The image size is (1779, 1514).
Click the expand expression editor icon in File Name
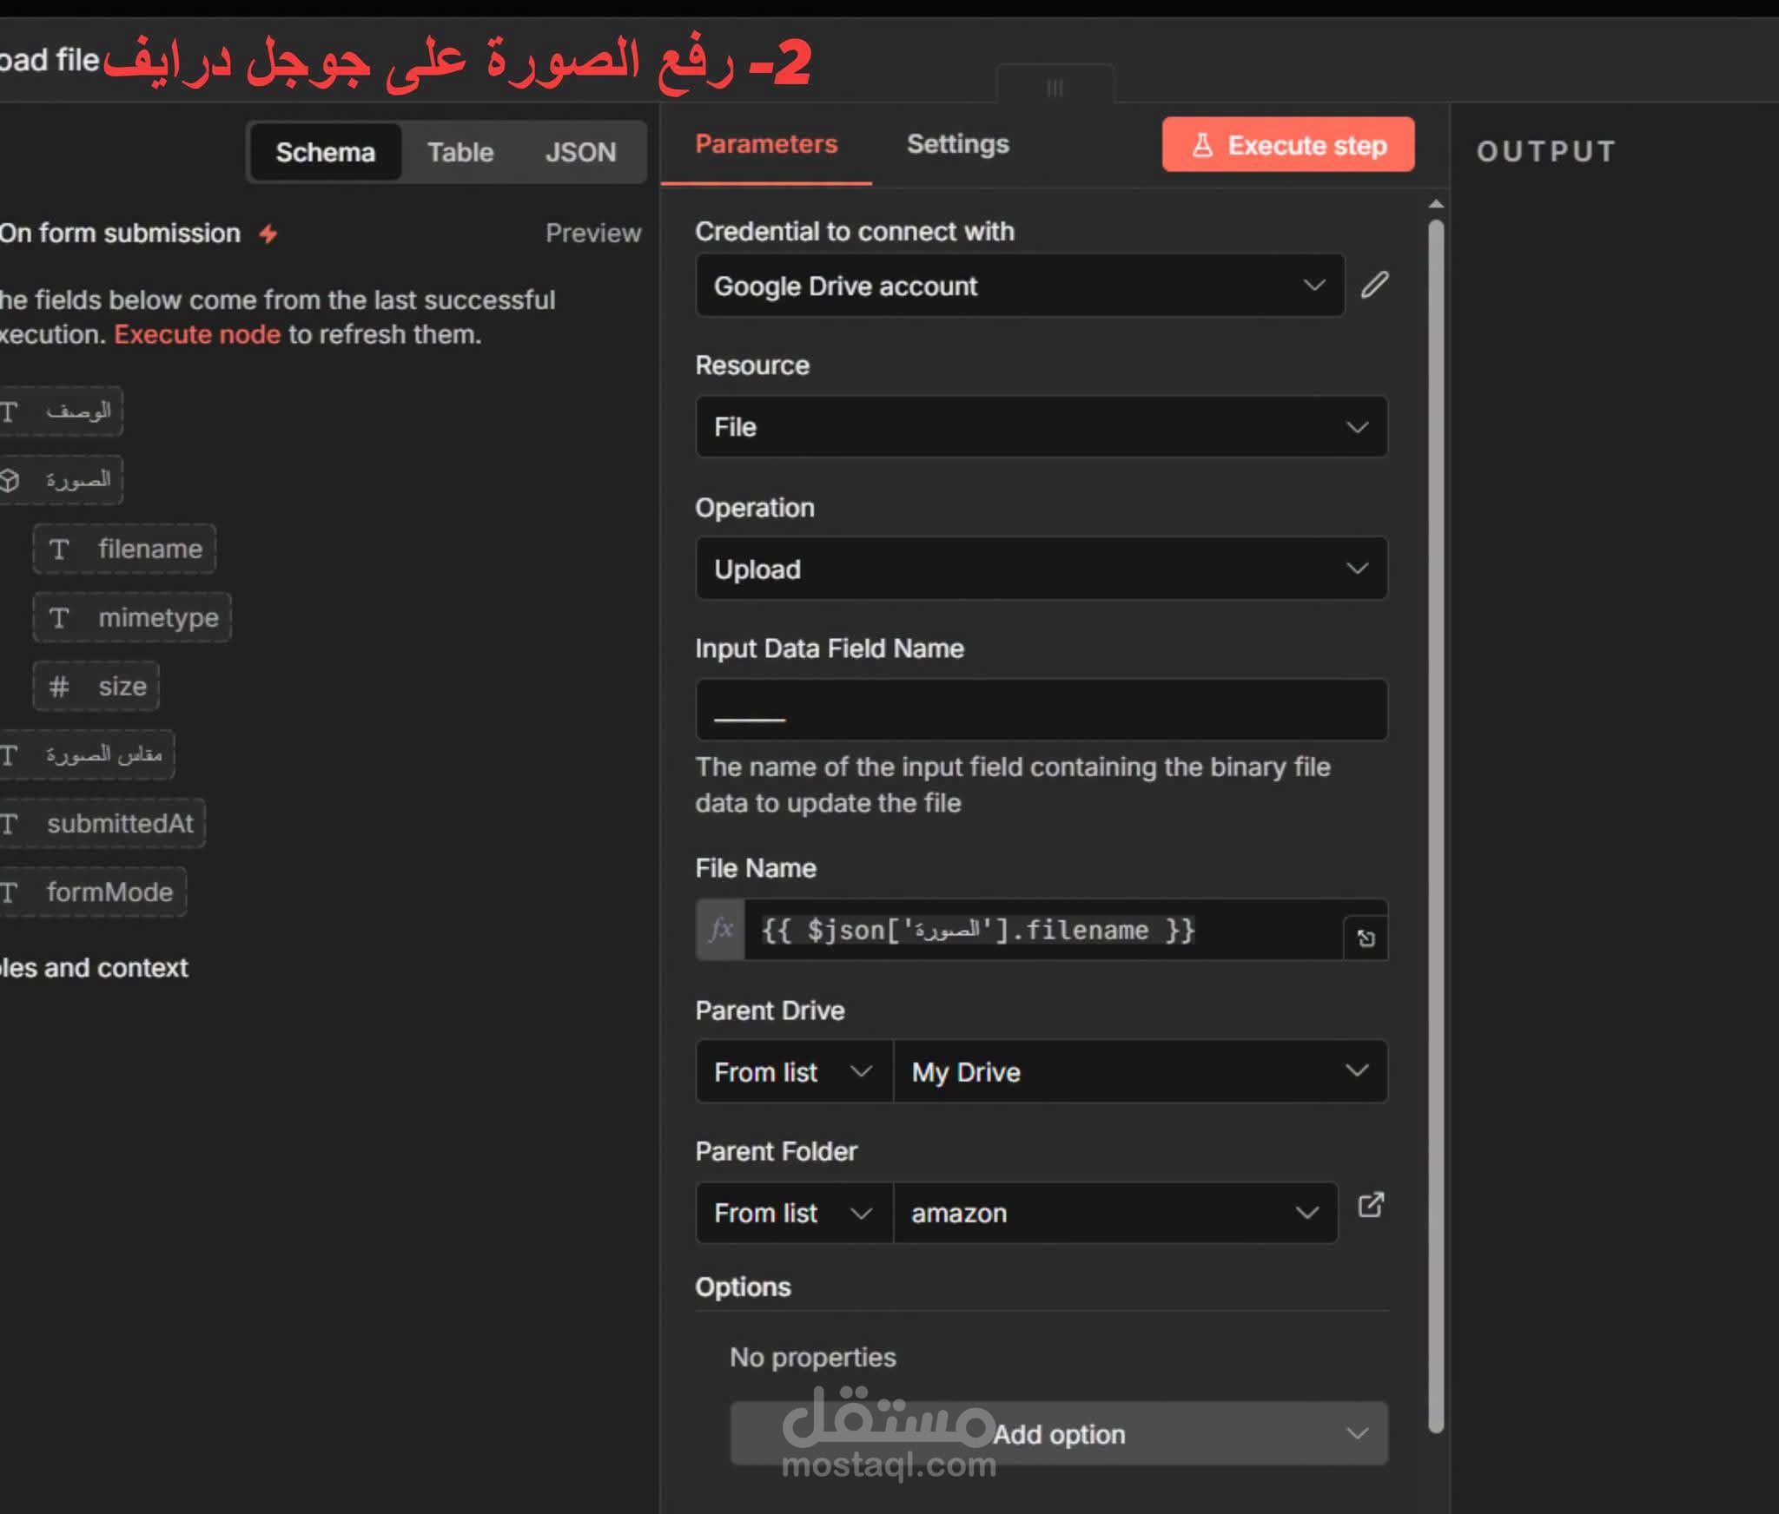click(1366, 938)
